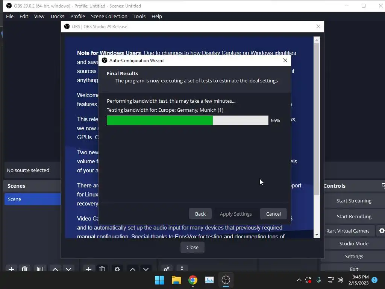Click OBS Studio taskbar icon
The width and height of the screenshot is (385, 289).
click(226, 280)
